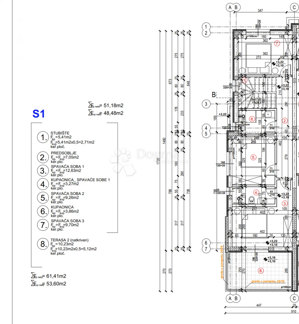Click the TERASA 2 (natkriven) label
The height and width of the screenshot is (324, 299).
(x=70, y=240)
